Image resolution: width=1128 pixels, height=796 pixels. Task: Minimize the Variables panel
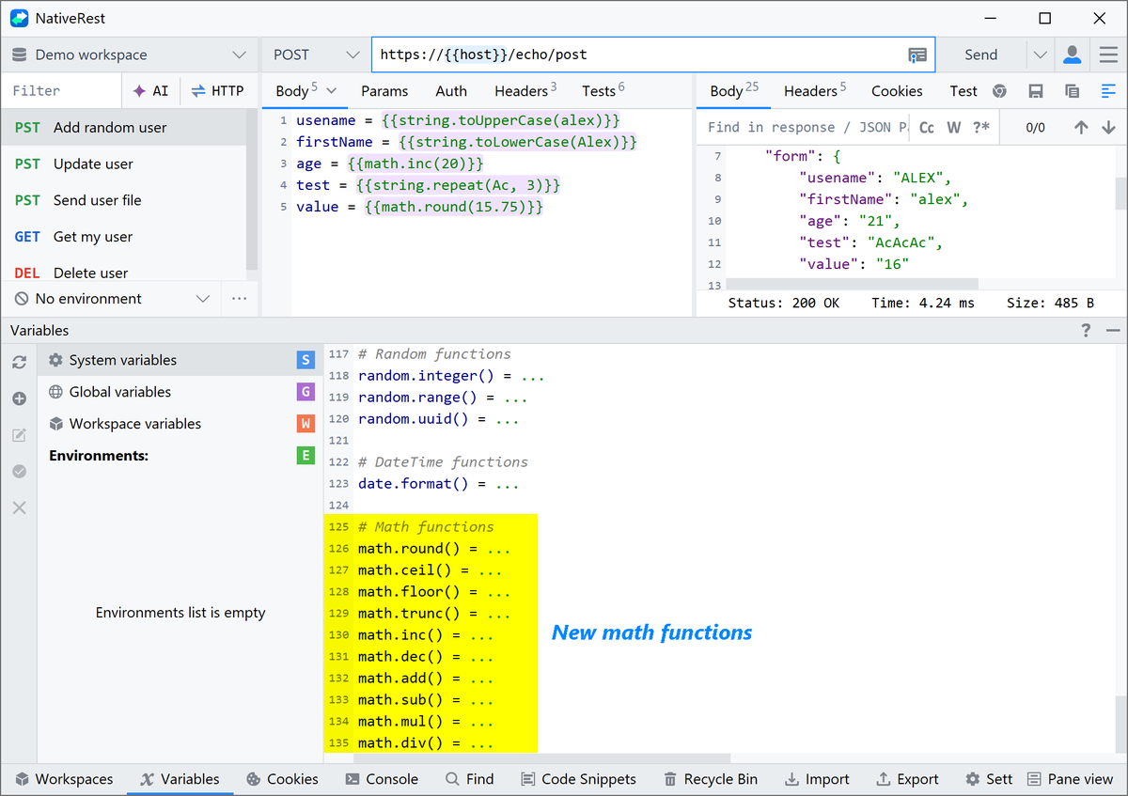(1113, 331)
